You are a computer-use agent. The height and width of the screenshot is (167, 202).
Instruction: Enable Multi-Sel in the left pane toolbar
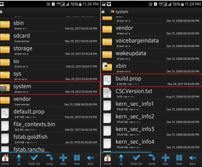tap(34, 159)
